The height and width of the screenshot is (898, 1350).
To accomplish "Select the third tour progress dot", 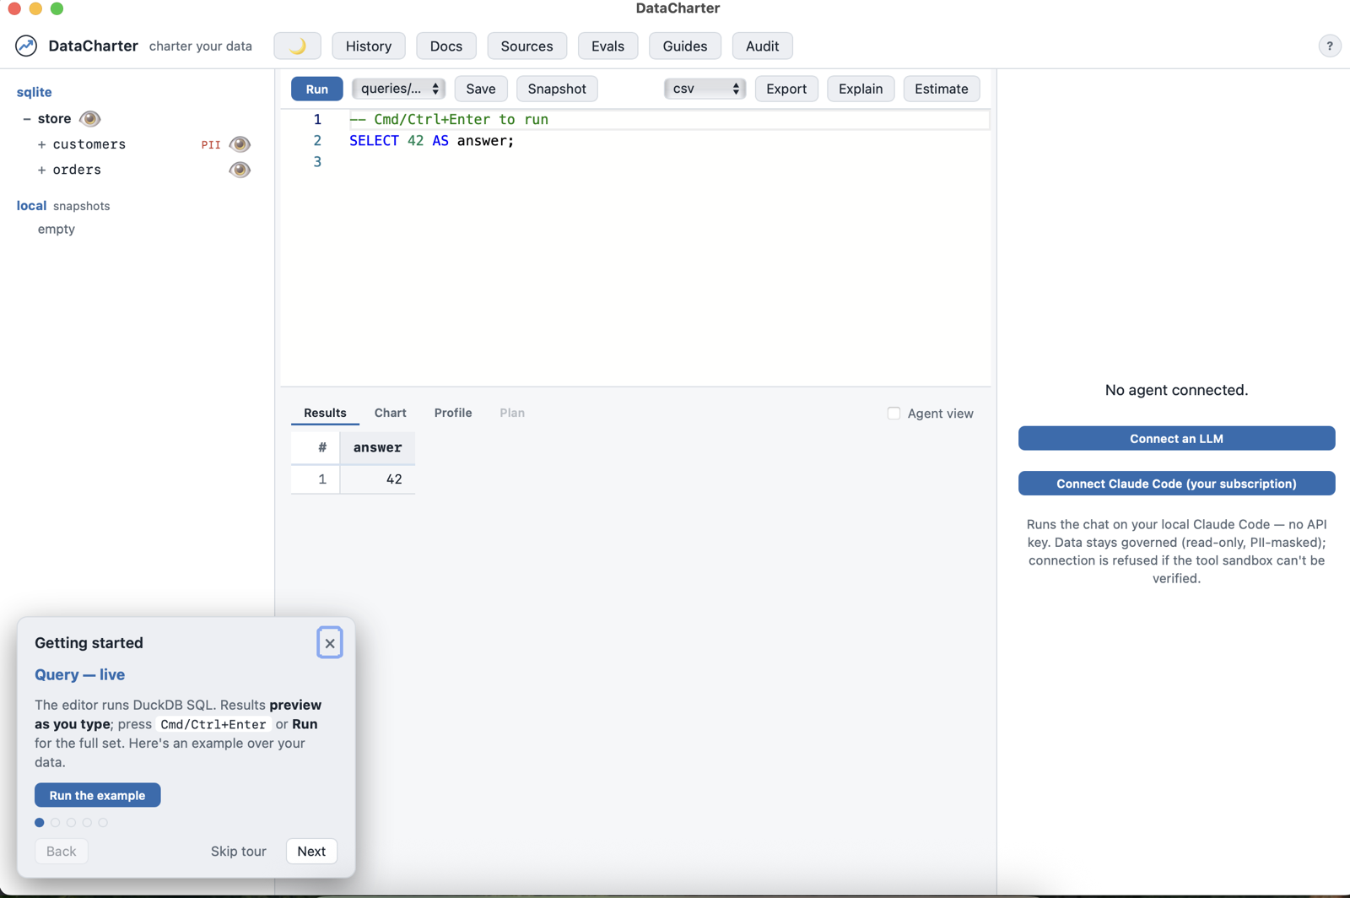I will pyautogui.click(x=71, y=822).
